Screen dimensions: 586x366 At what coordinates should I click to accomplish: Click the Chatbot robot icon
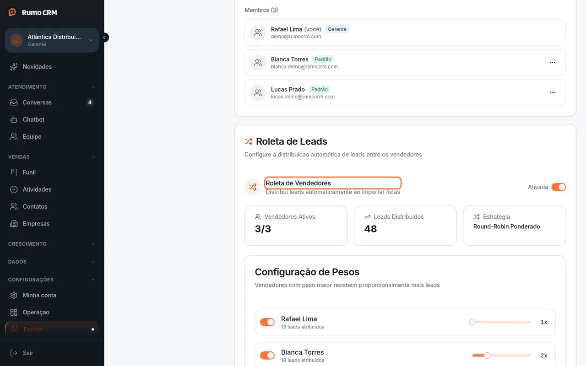pos(14,119)
